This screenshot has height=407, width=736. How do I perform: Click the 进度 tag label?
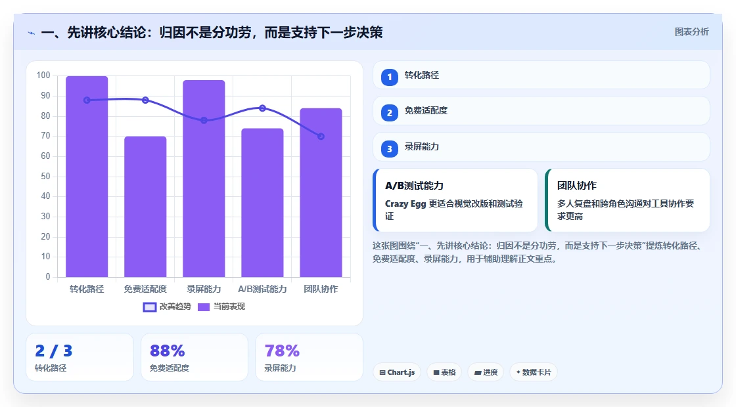click(x=490, y=372)
